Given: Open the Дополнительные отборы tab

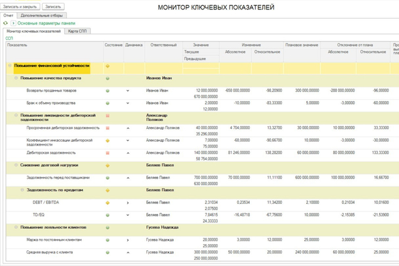Looking at the screenshot, I should (42, 16).
